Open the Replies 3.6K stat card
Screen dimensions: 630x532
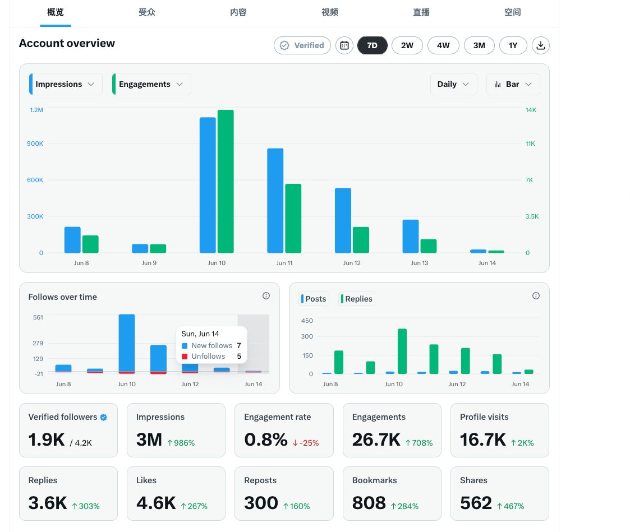[68, 493]
